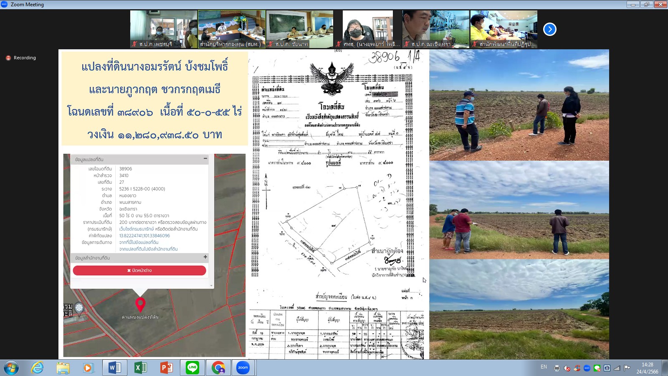668x376 pixels.
Task: Show next participants with the blue arrow
Action: (x=549, y=29)
